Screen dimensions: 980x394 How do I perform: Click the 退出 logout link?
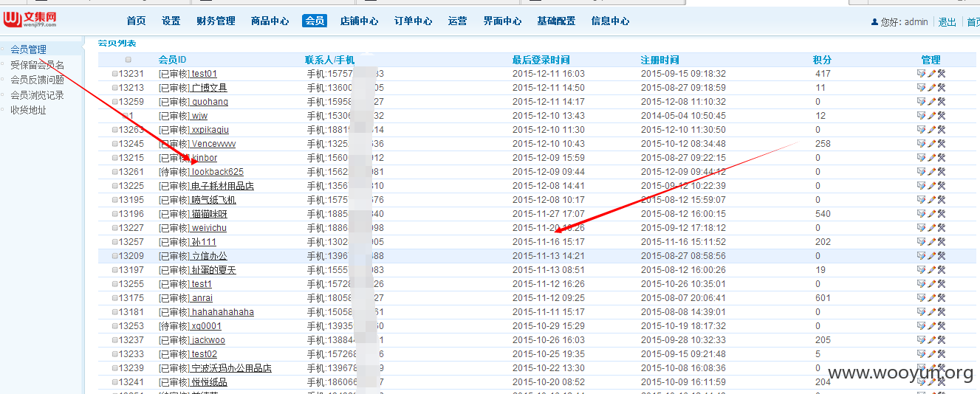coord(947,22)
